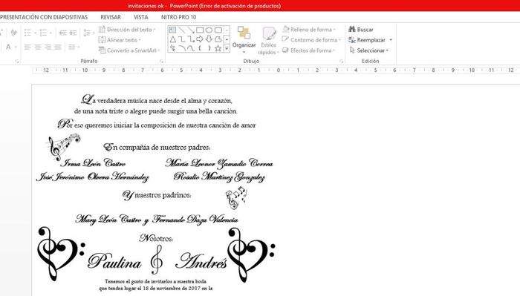Pick the arrow line shape
This screenshot has width=520, height=296.
pos(191,30)
